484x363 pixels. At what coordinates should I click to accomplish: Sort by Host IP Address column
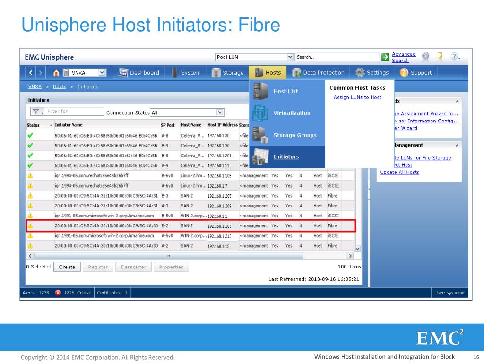[223, 125]
